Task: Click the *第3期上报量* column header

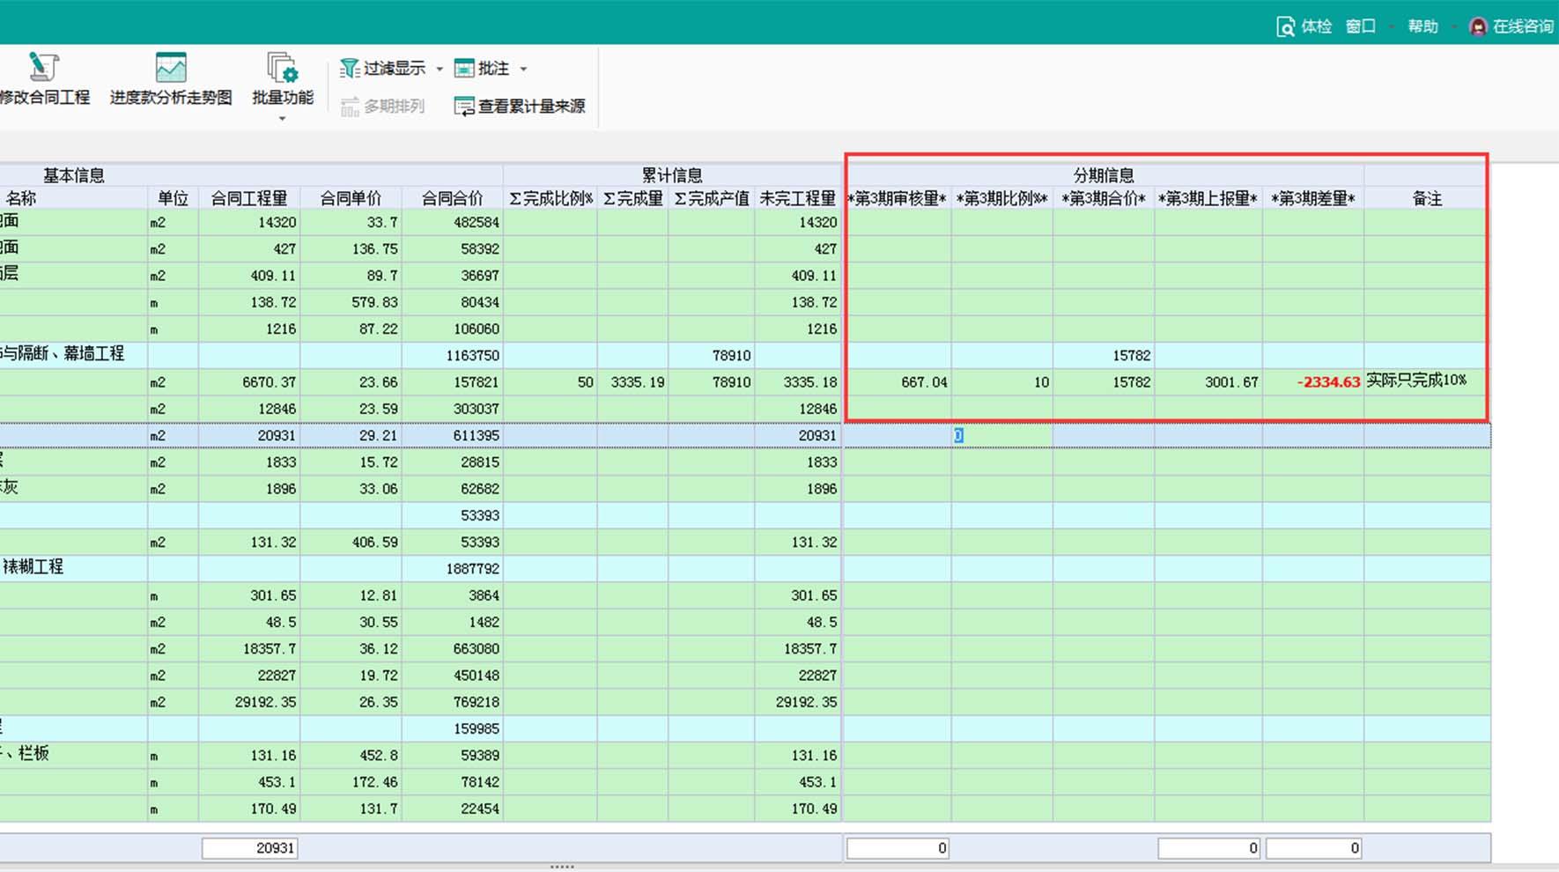Action: [1208, 198]
